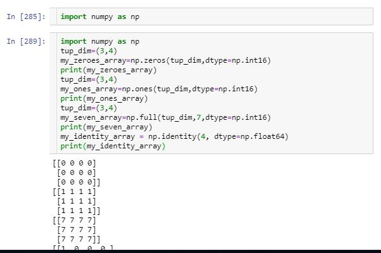Click the In [285] cell prompt

[26, 16]
